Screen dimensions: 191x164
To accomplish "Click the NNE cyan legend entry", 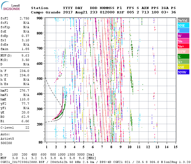I will coord(183,26).
